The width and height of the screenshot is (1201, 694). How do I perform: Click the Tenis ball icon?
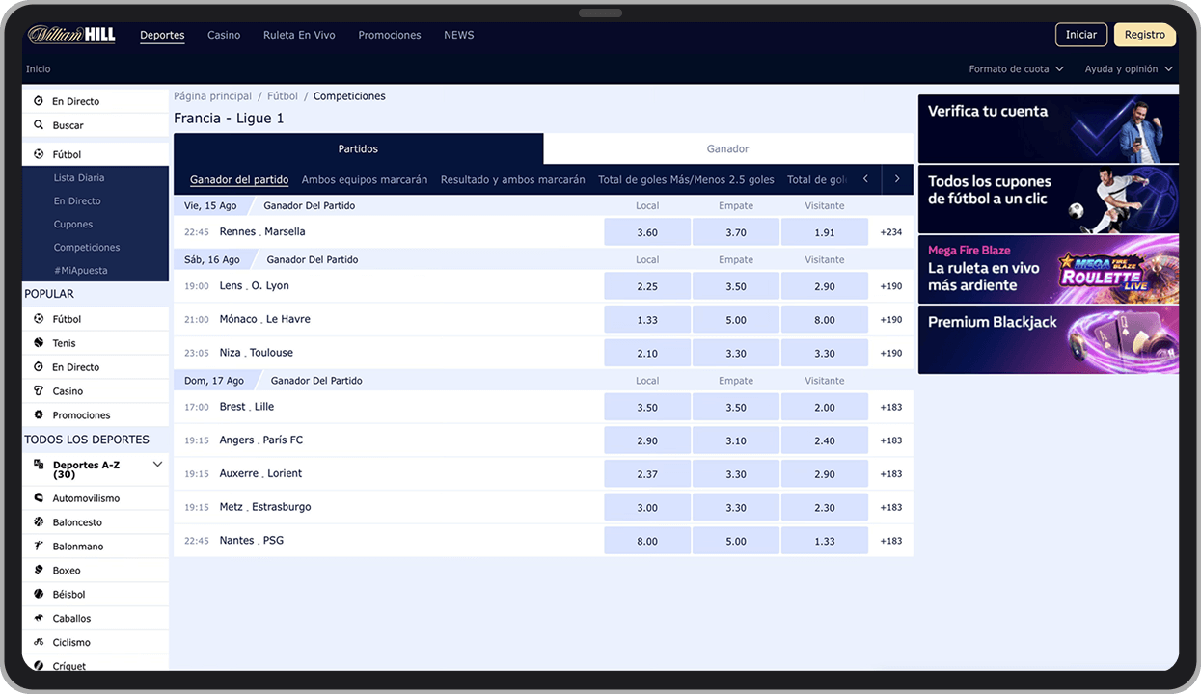point(39,343)
